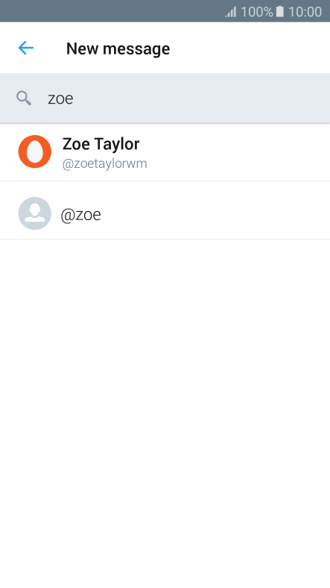Select the Zoe Taylor result row

point(165,152)
